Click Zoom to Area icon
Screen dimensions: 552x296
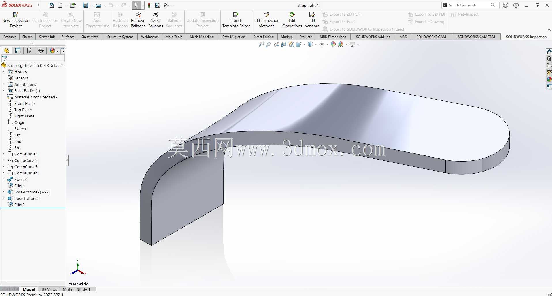[269, 44]
